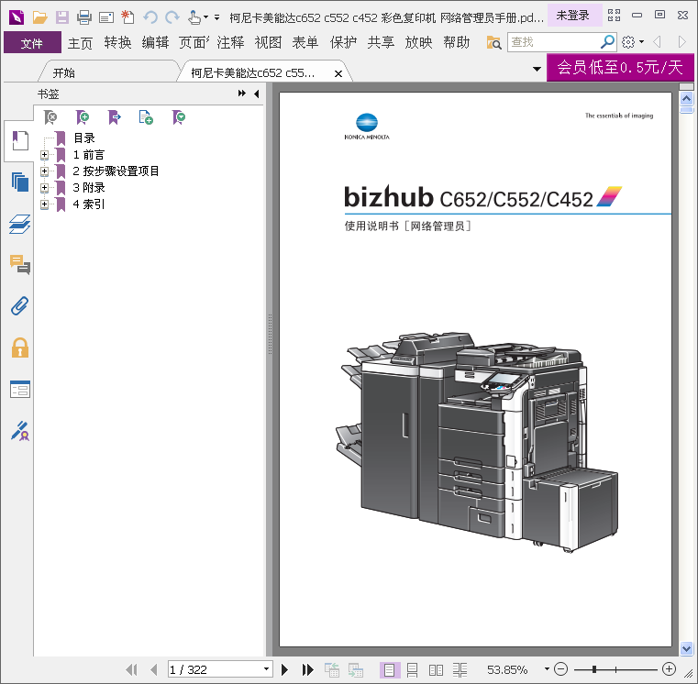Screen dimensions: 698x684
Task: Expand the '4 索引' bookmark
Action: pos(44,204)
